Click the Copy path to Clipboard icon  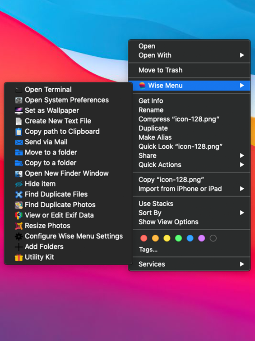(19, 132)
